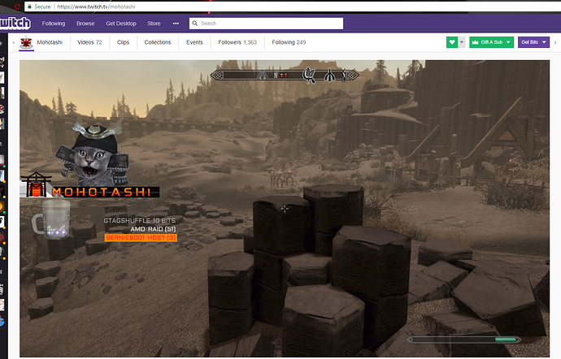Click the Twitch logo in the header
561x359 pixels.
point(15,23)
